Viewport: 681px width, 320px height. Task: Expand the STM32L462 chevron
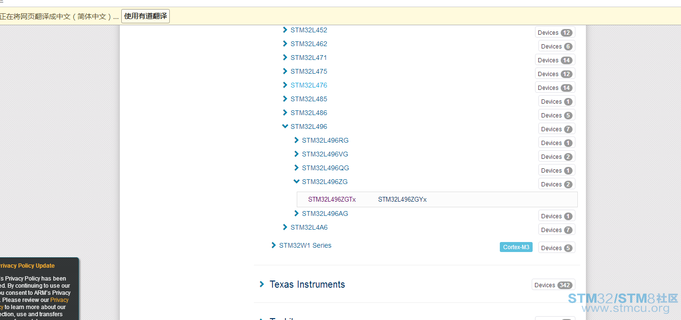tap(285, 44)
